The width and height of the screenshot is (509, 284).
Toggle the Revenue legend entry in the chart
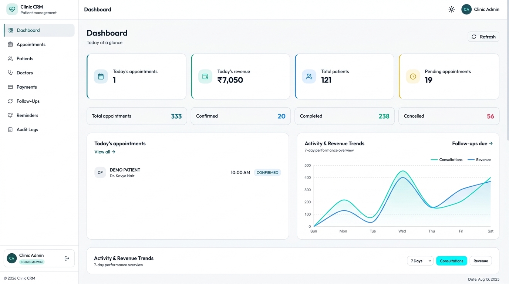tap(479, 160)
